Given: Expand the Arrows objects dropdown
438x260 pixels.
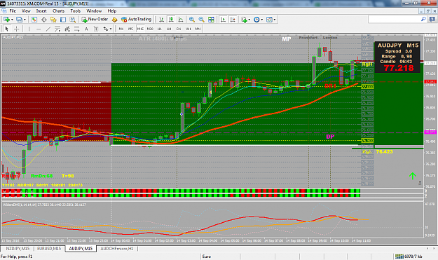Looking at the screenshot, I should 111,29.
